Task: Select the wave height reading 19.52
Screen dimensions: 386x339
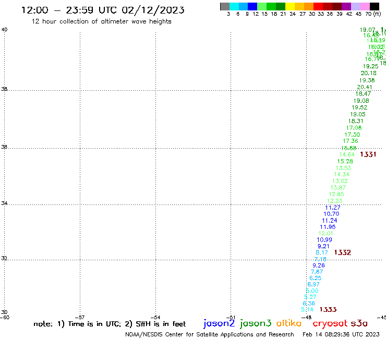Action: [x=359, y=107]
